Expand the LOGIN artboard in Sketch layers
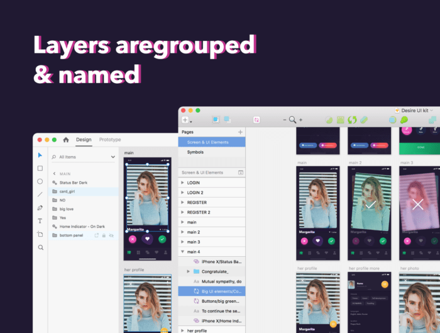The image size is (440, 333). point(182,183)
